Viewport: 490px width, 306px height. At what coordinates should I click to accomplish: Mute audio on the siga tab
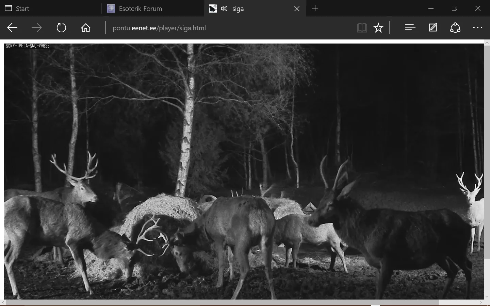tap(224, 8)
